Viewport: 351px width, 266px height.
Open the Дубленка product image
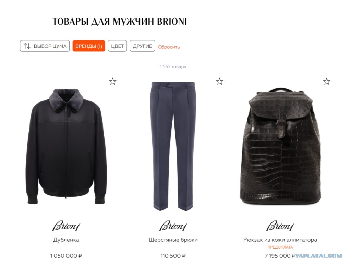[66, 147]
